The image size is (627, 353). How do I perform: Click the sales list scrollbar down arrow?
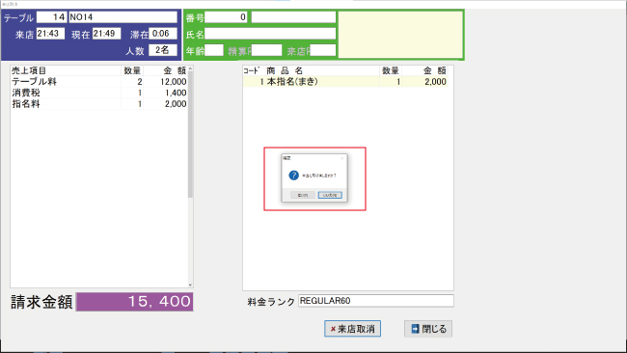pos(190,285)
